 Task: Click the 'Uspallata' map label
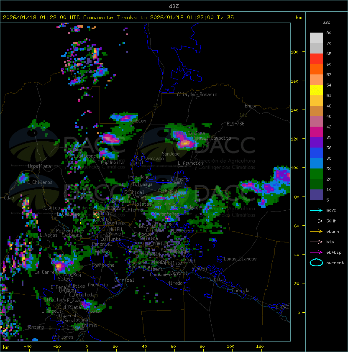[40, 166]
